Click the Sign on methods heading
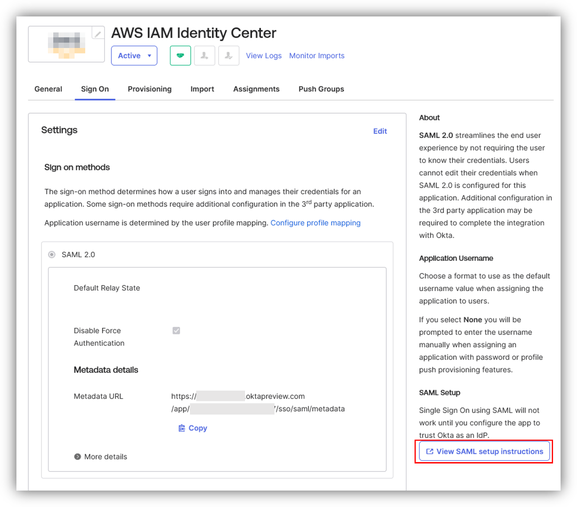577x507 pixels. coord(77,167)
